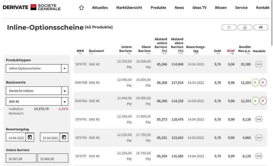Click the refresh table icon button

(229, 27)
